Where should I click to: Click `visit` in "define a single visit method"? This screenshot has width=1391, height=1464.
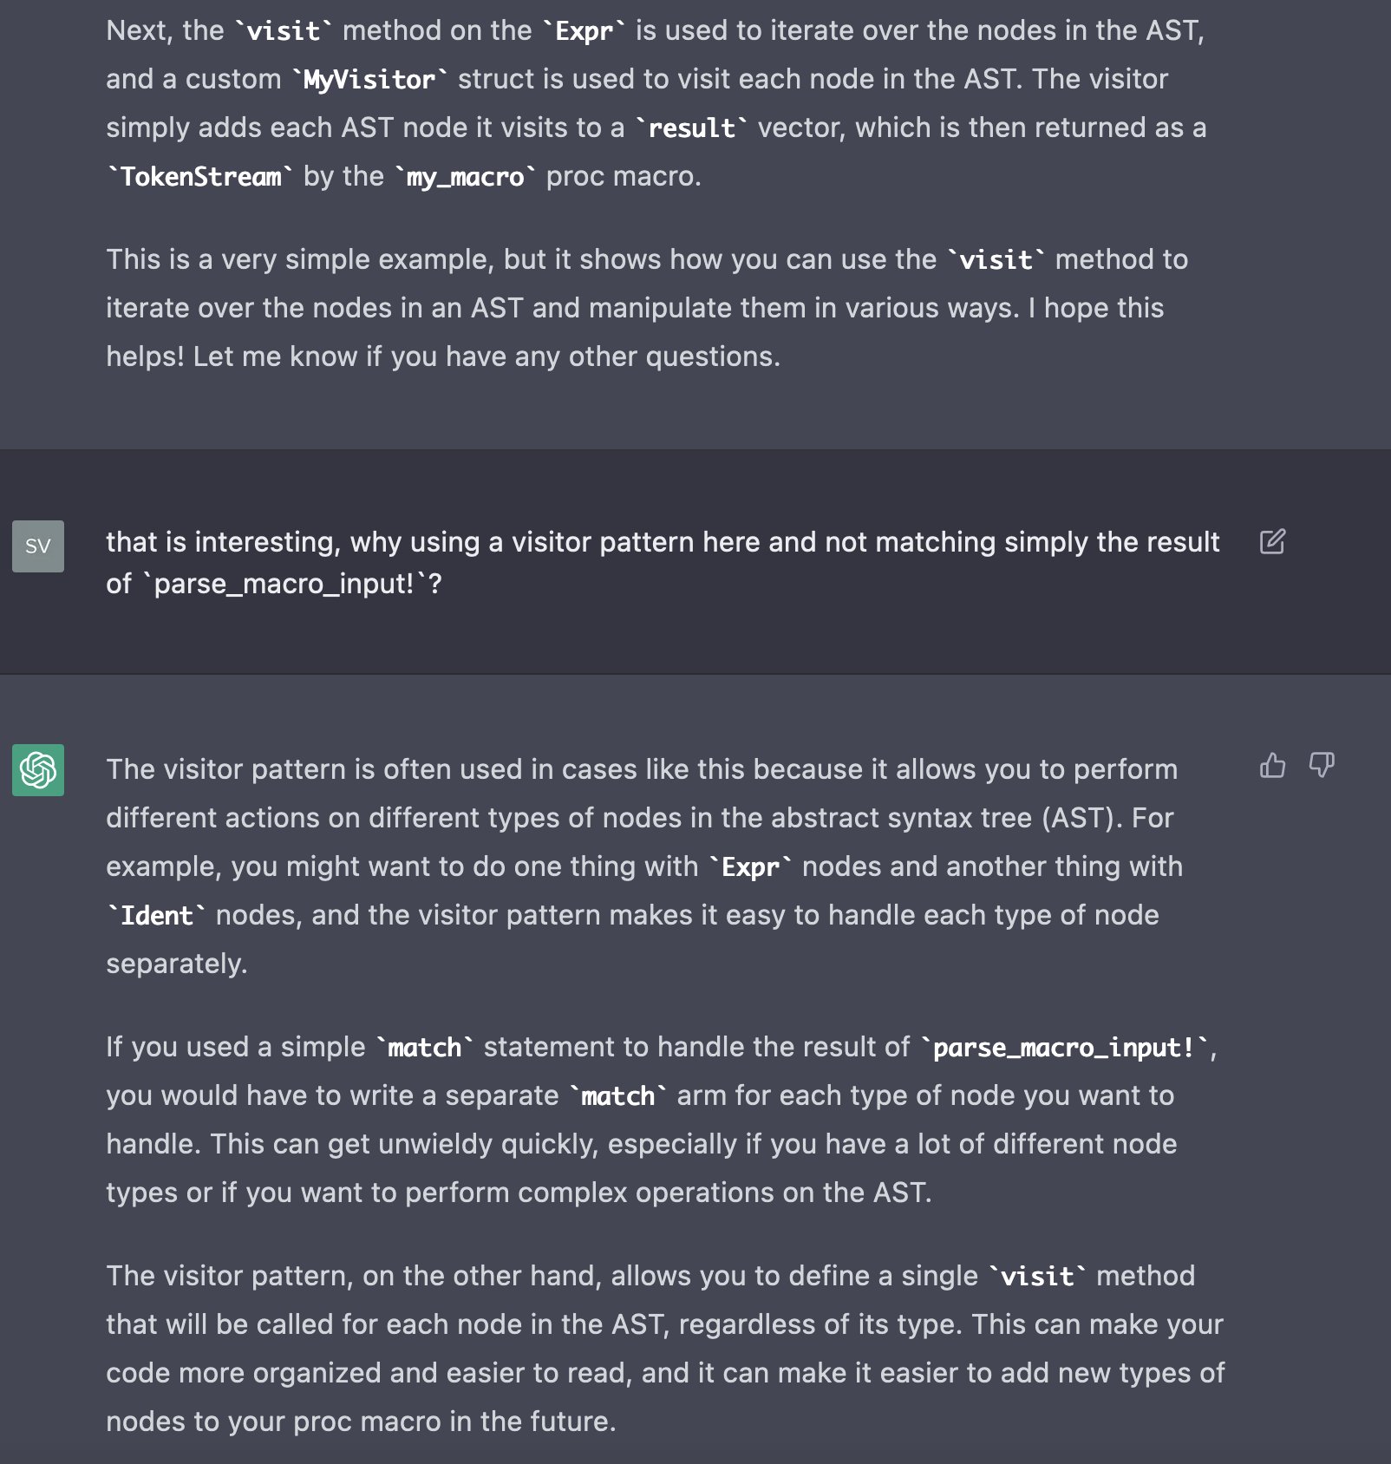1037,1277
